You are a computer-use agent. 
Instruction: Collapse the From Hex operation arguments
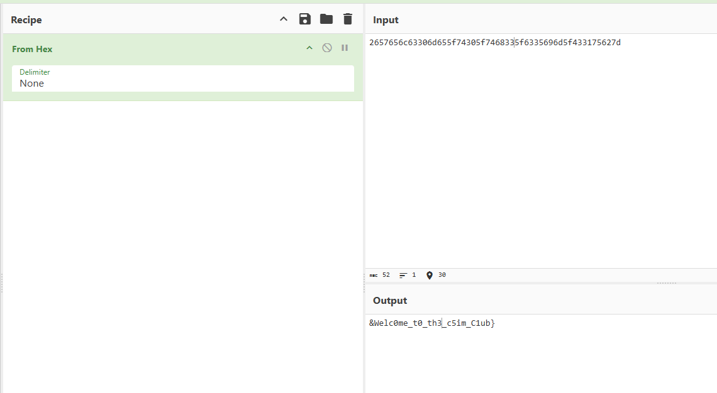tap(309, 48)
